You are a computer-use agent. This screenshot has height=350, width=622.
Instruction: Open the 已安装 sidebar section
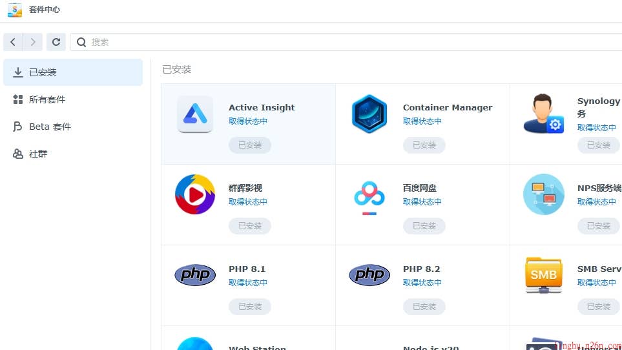coord(72,72)
